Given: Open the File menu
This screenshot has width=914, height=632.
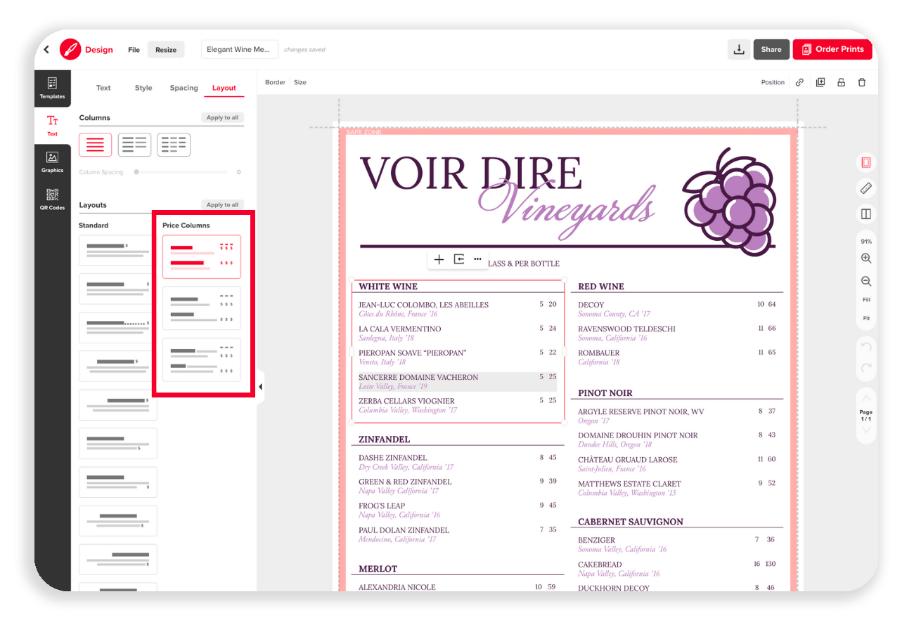Looking at the screenshot, I should click(x=134, y=50).
